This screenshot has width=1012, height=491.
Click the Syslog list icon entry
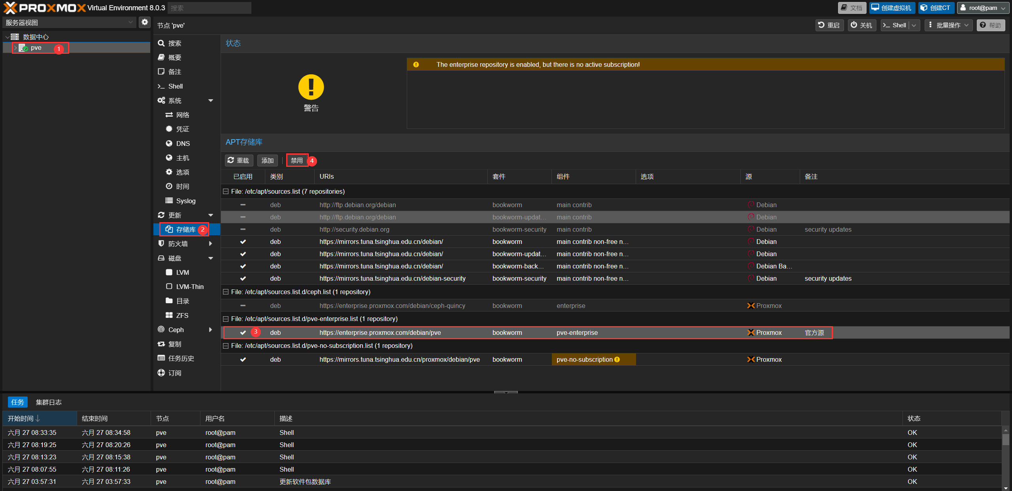[169, 201]
